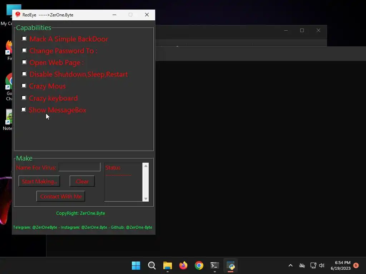
Task: Switch to the terminal taskbar icon
Action: pyautogui.click(x=215, y=265)
